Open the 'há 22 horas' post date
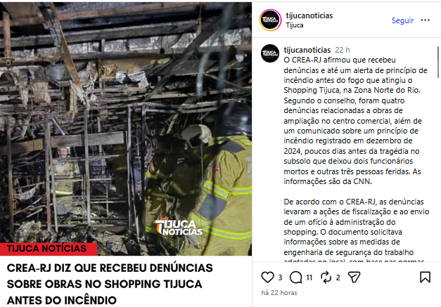 tap(279, 293)
